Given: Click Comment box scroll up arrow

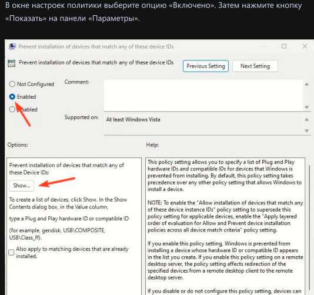Looking at the screenshot, I should pyautogui.click(x=306, y=84).
